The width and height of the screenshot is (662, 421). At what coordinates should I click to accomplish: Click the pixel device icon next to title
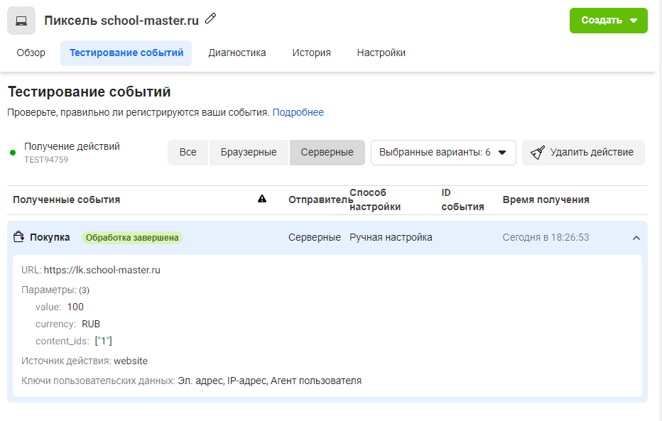click(x=21, y=21)
